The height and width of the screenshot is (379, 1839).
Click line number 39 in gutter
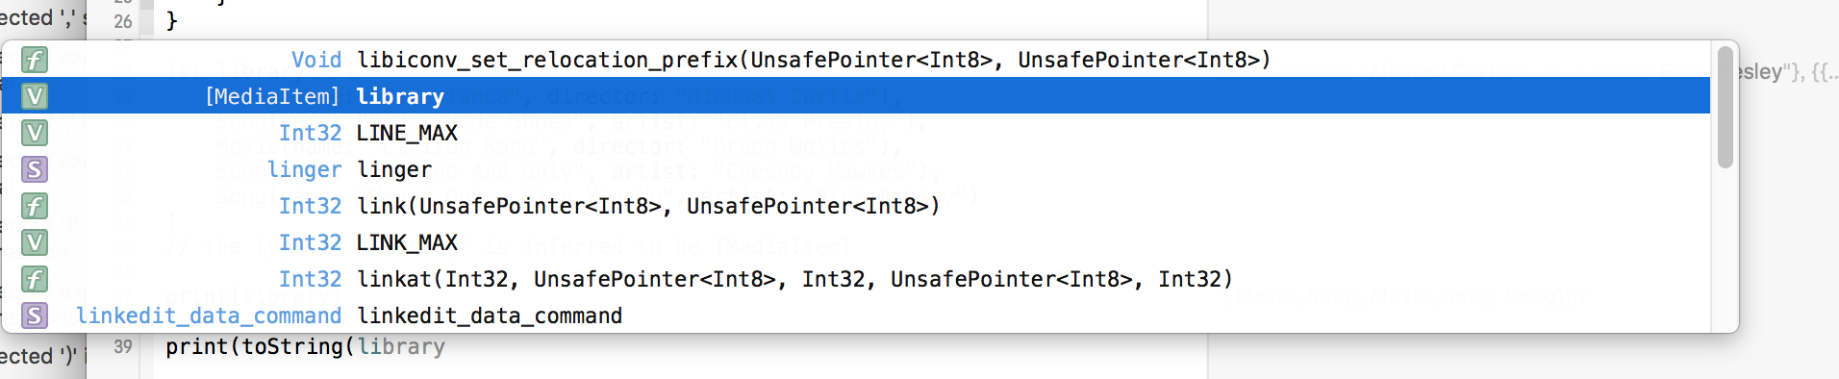coord(123,347)
